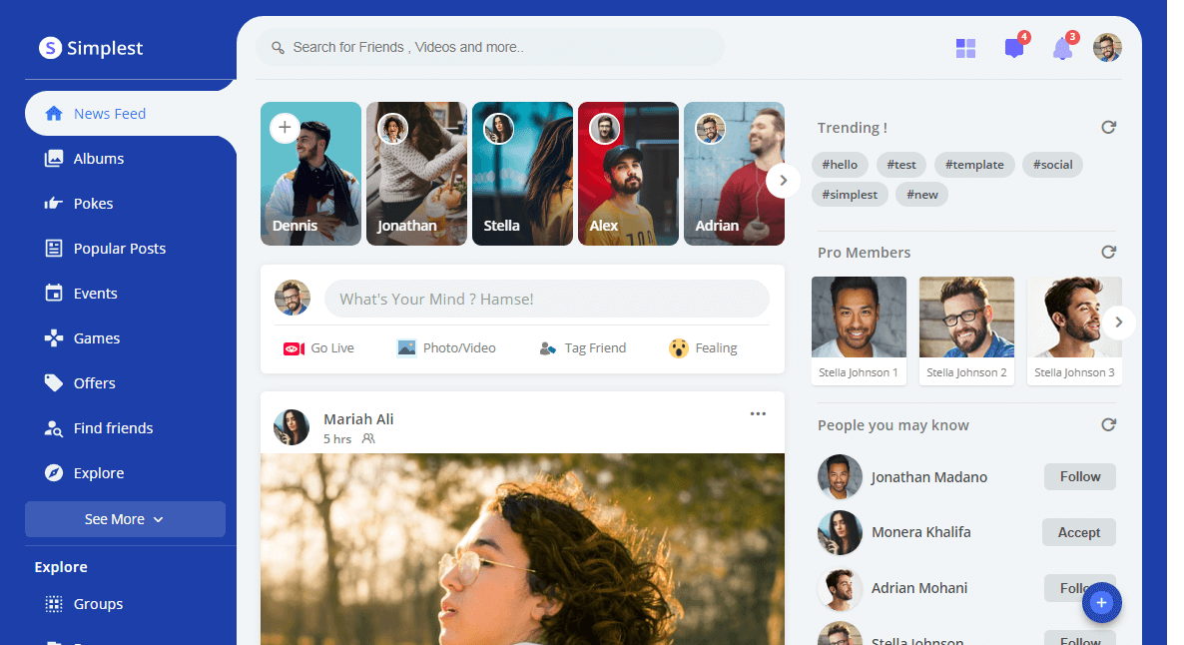Refresh People you may know
Viewport: 1184px width, 645px height.
click(1108, 425)
